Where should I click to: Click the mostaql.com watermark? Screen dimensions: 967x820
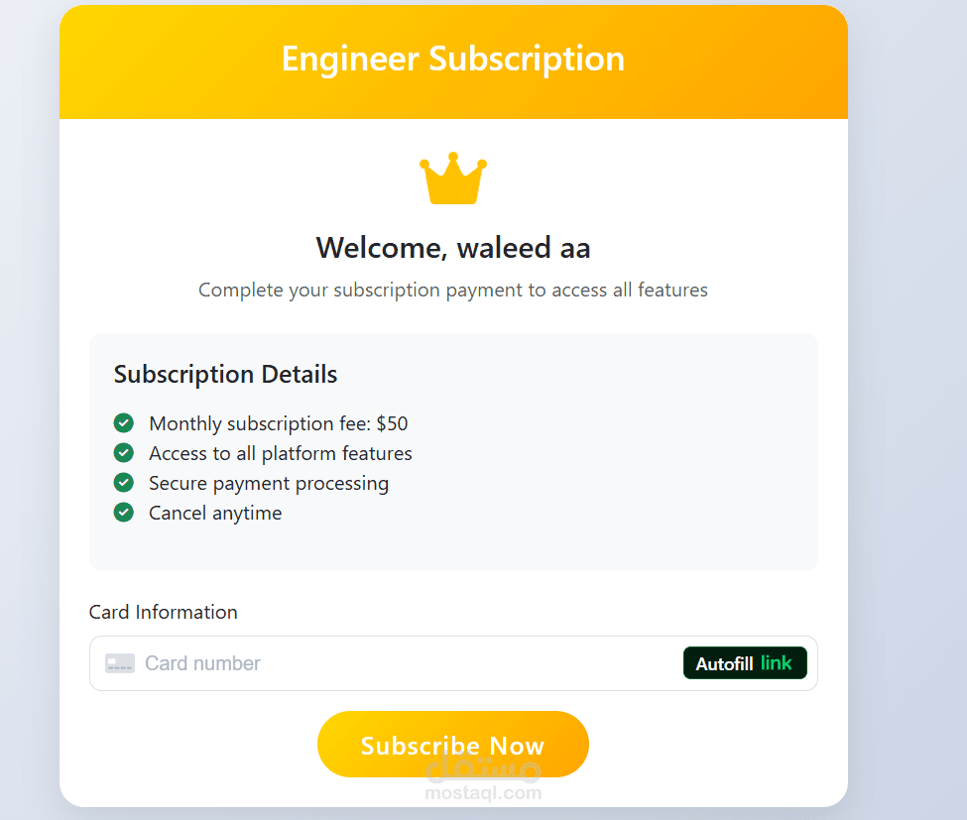tap(484, 793)
